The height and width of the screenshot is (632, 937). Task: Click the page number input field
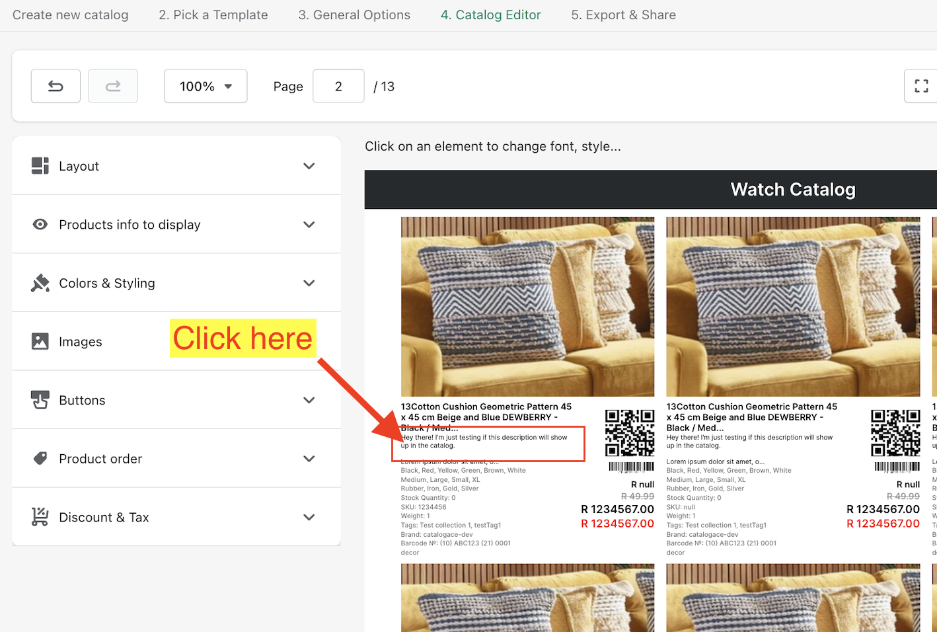[338, 86]
